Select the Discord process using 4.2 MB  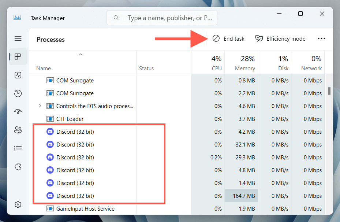pos(177,132)
